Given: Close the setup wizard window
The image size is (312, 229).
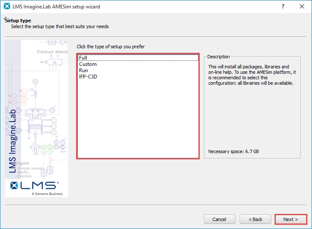Looking at the screenshot, I should pyautogui.click(x=302, y=7).
